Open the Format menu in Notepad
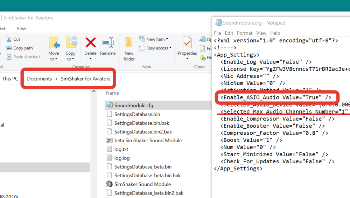This screenshot has width=350, height=198. click(x=245, y=33)
